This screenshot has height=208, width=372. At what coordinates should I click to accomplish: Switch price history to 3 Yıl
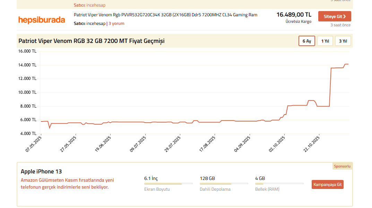click(x=343, y=41)
